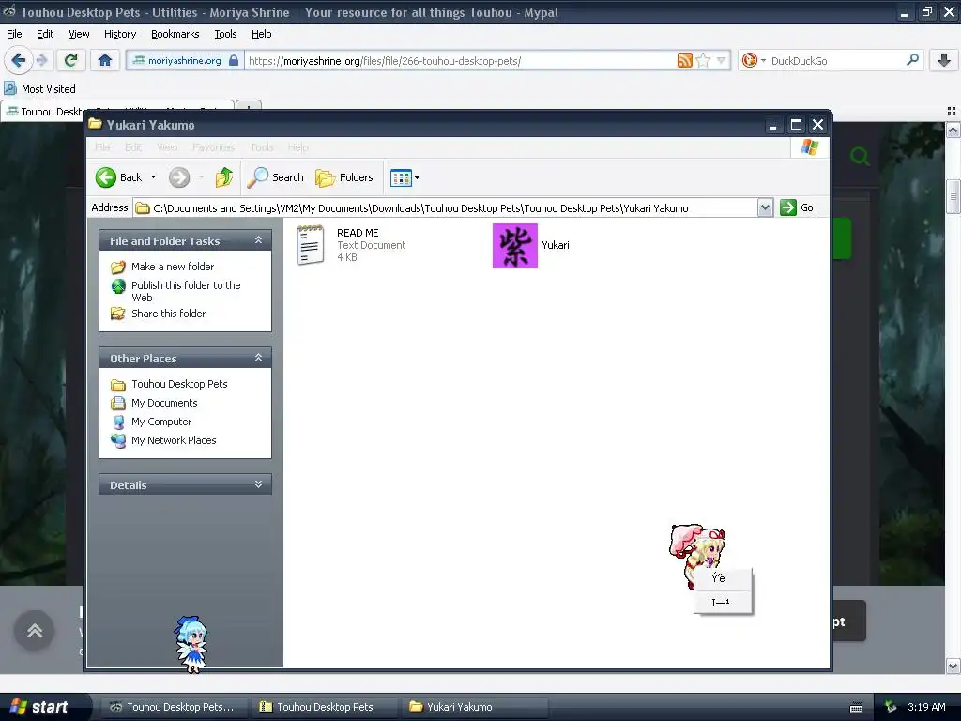Click the taskbar clock showing 3:19 AM

tap(926, 707)
